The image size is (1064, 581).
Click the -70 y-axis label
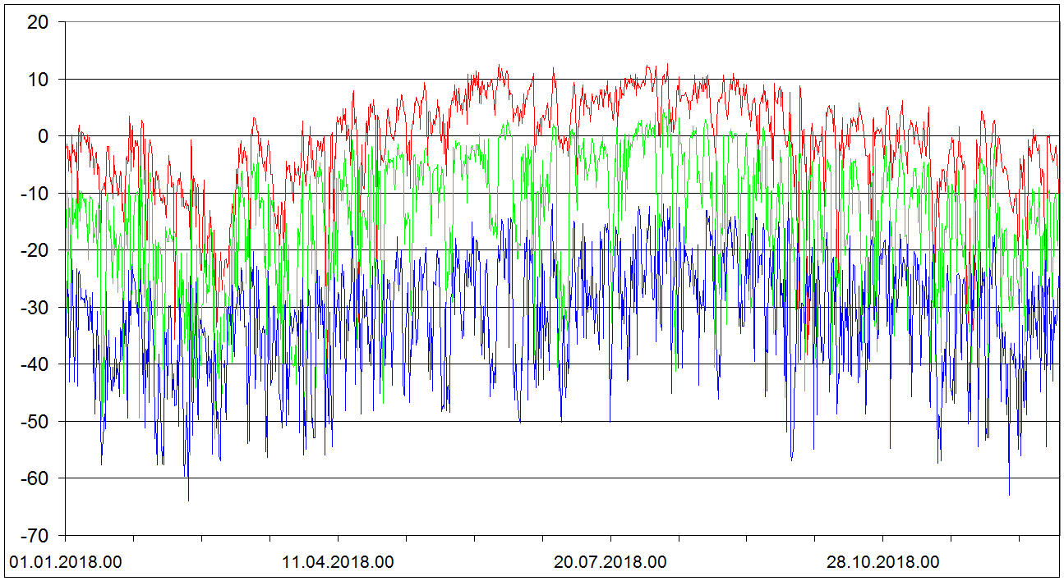[x=35, y=535]
